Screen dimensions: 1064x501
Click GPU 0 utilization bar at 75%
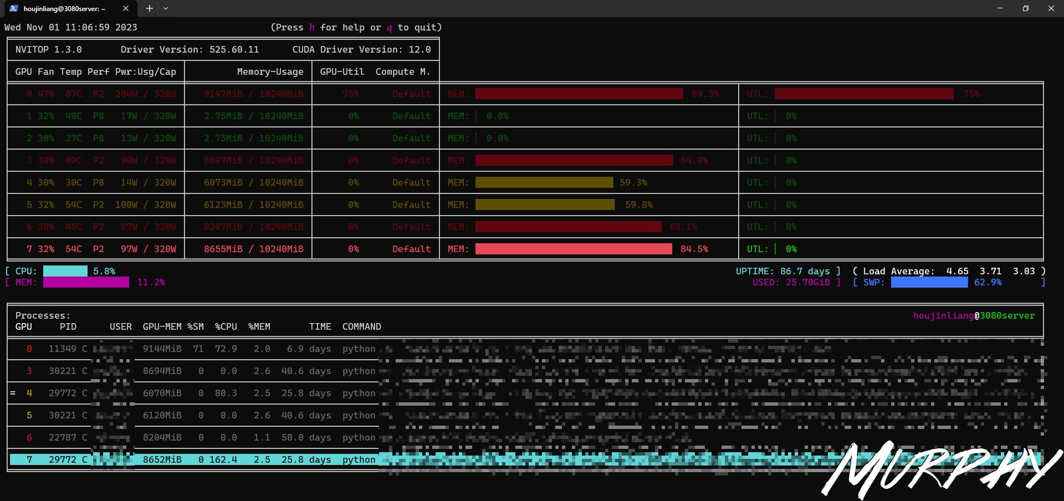click(864, 94)
